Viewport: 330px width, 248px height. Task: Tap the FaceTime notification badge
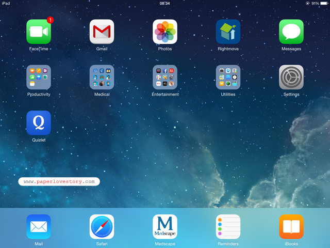tap(50, 20)
